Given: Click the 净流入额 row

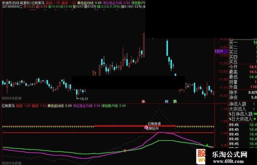Looking at the screenshot, I should pyautogui.click(x=243, y=104).
